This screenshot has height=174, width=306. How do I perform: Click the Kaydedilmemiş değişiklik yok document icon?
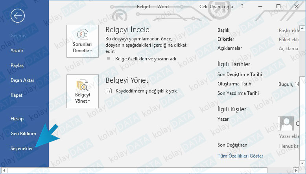tap(109, 91)
